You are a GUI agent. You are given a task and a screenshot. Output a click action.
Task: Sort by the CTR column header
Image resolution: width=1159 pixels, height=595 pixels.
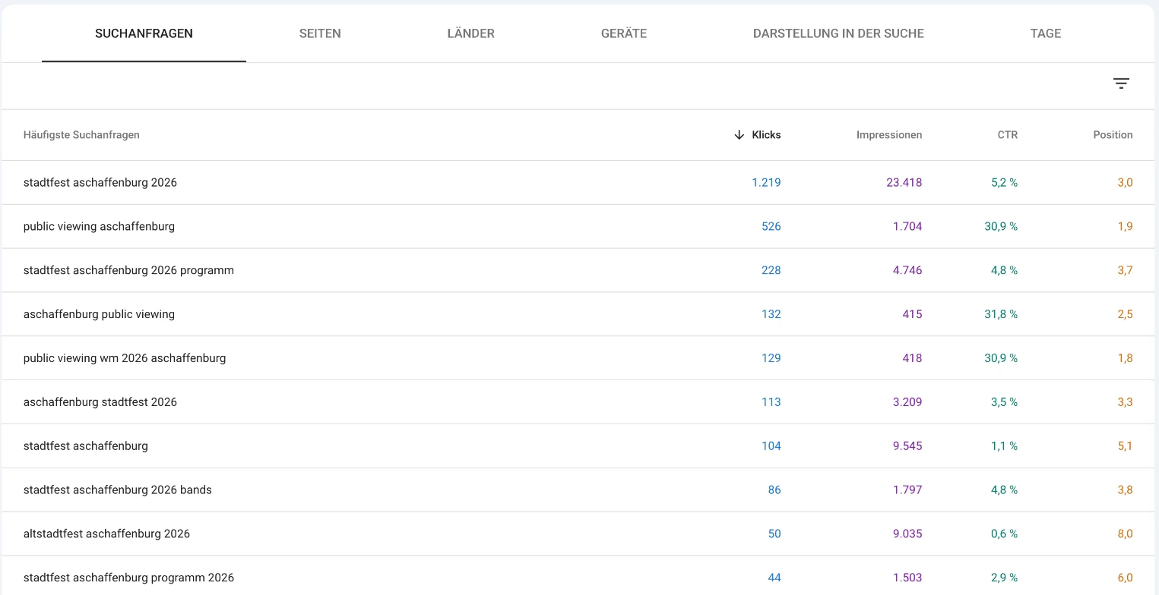1008,135
